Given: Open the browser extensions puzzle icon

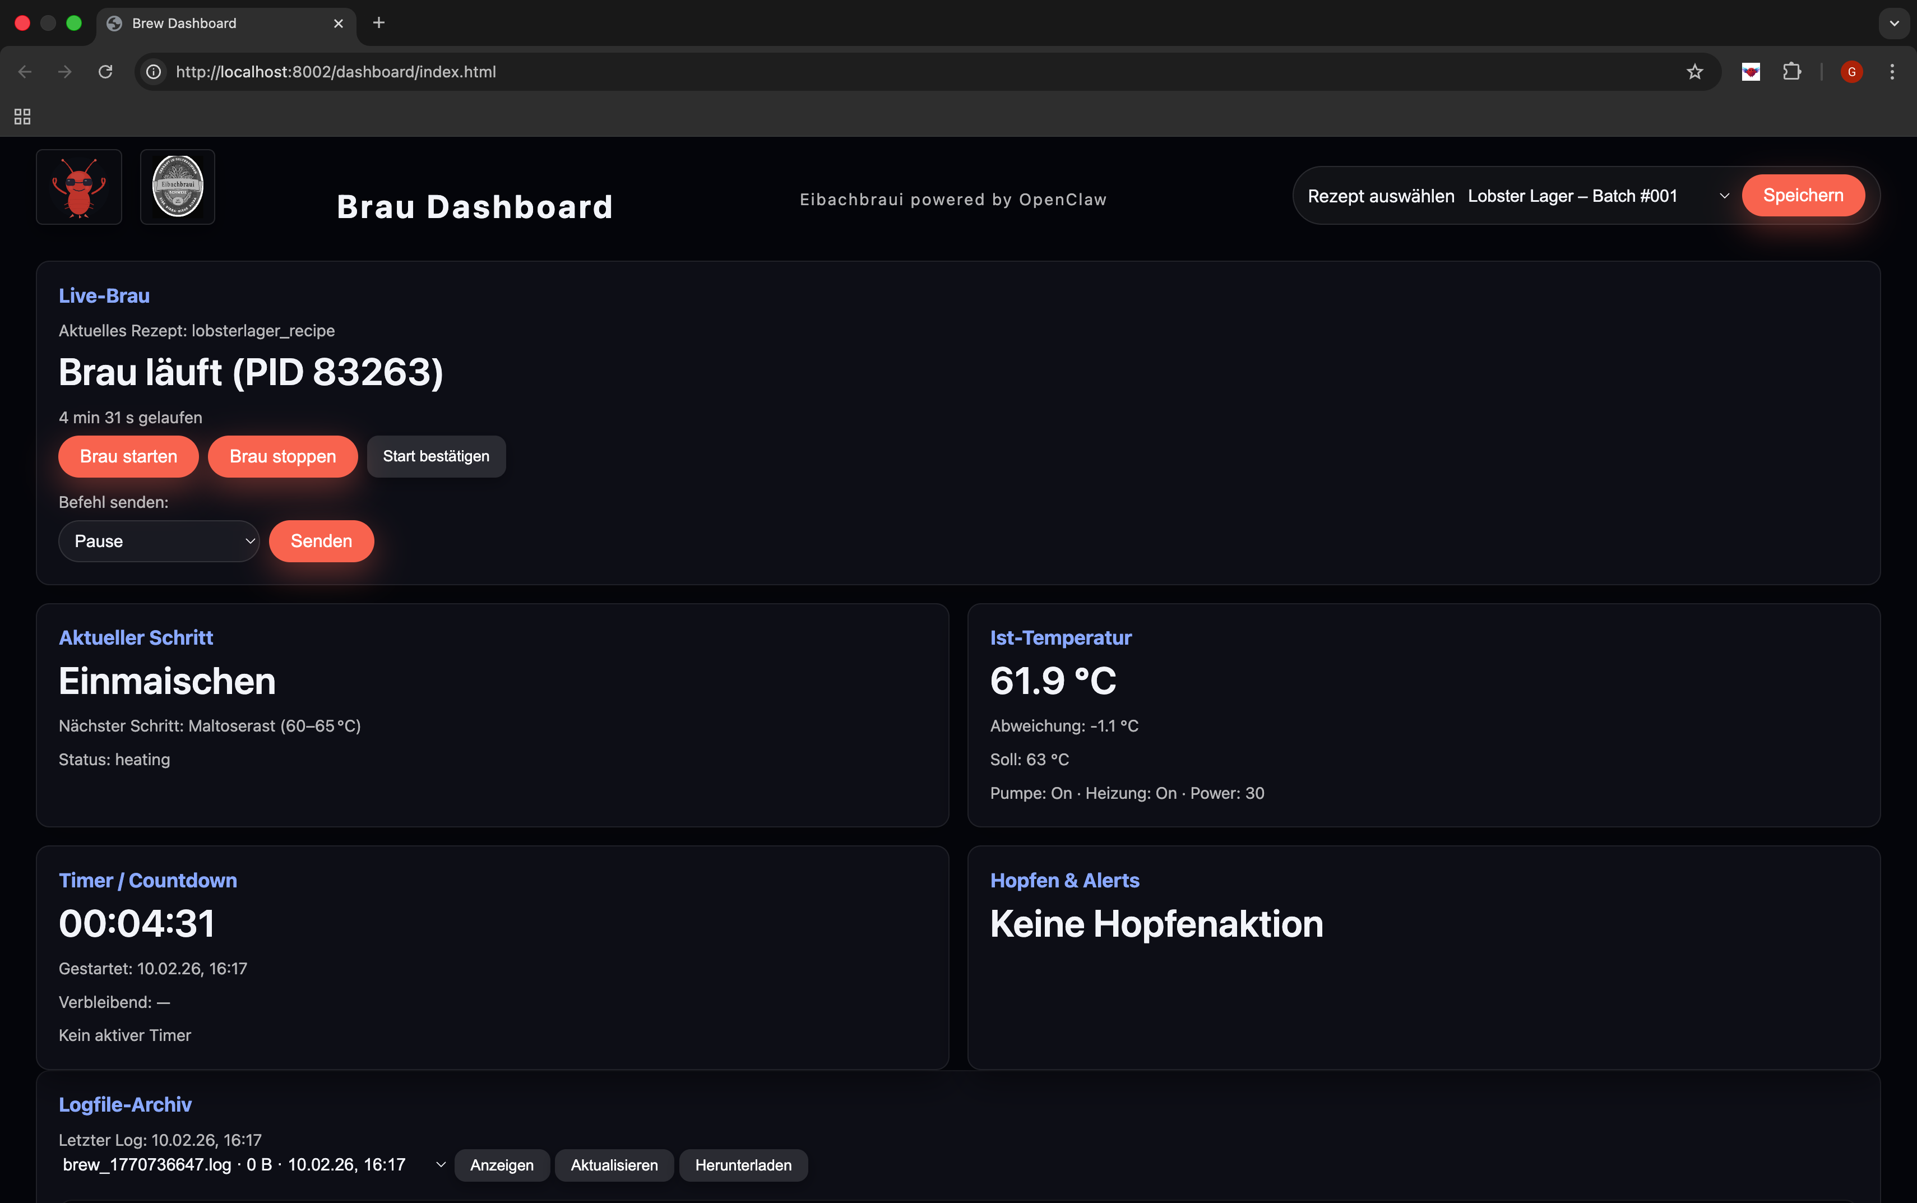Looking at the screenshot, I should click(x=1791, y=72).
